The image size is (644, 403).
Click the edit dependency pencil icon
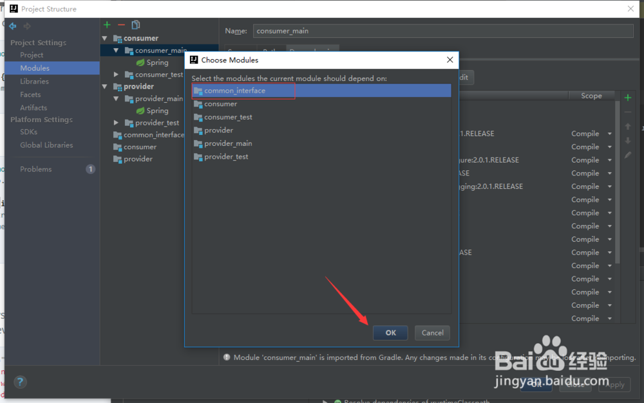point(627,155)
